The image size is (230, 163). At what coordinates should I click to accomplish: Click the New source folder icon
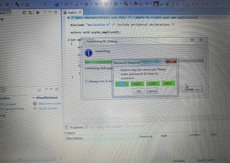67,4
